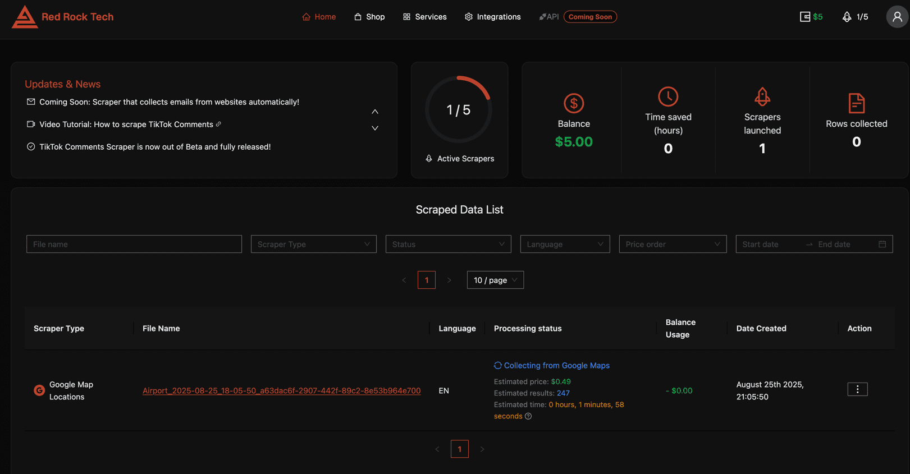Open the Price order dropdown
Image resolution: width=910 pixels, height=474 pixels.
pos(673,244)
